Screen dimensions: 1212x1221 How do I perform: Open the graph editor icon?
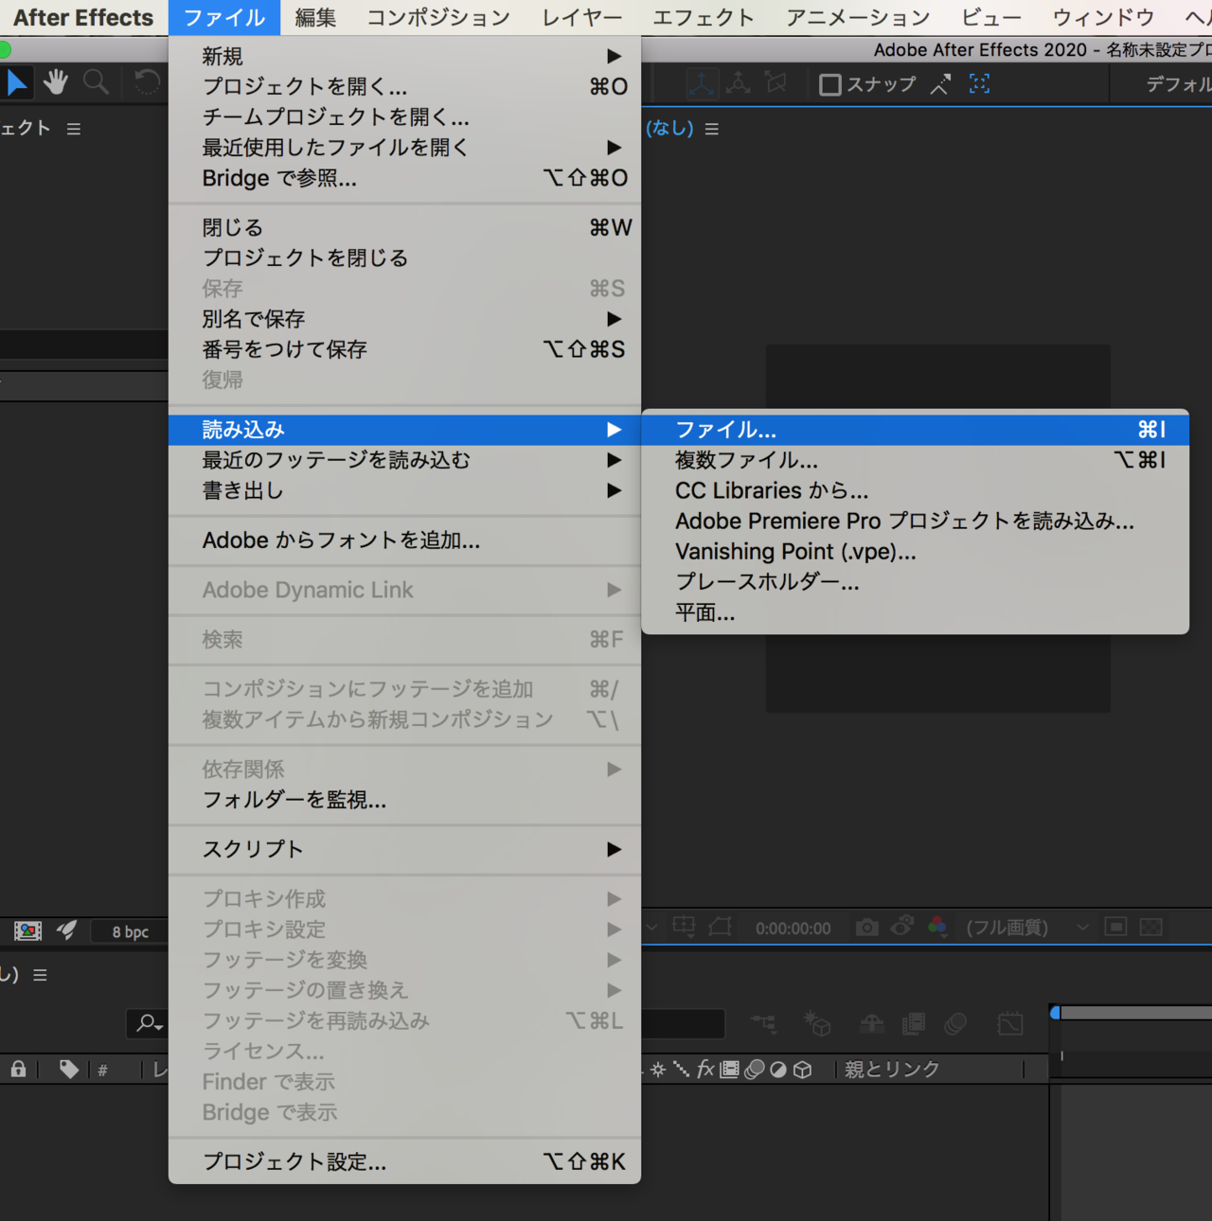point(1010,1023)
